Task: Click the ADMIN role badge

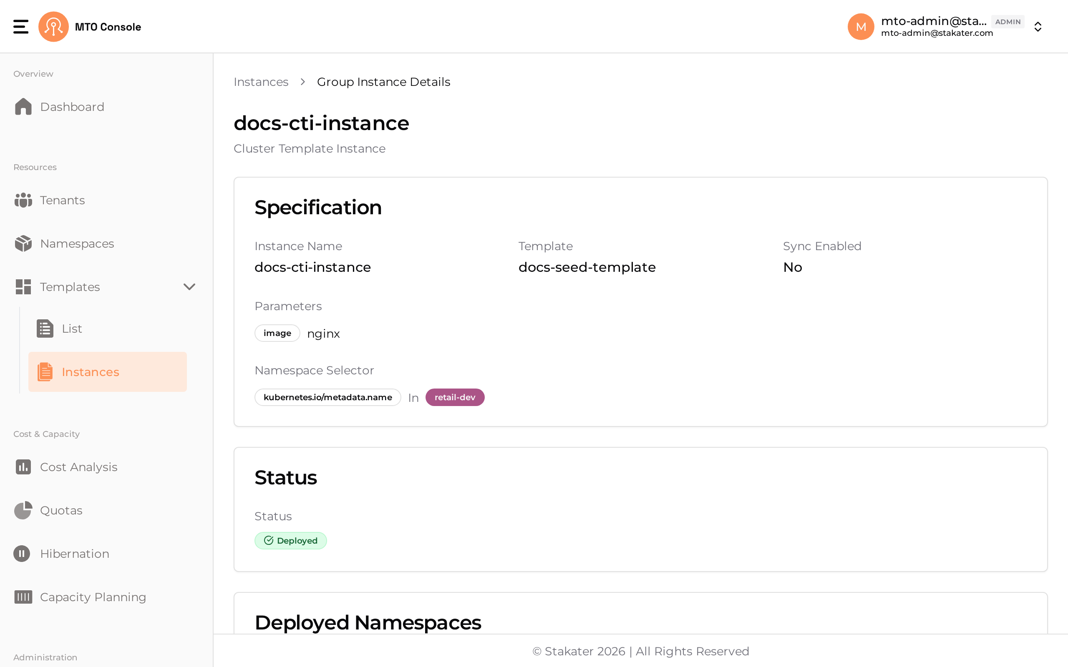Action: tap(1008, 22)
